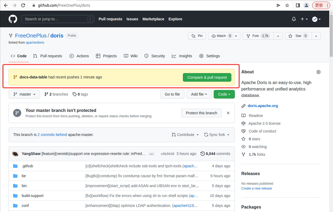Open the doris.apache.org link

click(263, 106)
